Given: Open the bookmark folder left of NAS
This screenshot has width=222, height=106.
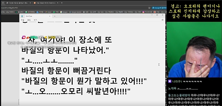Looking at the screenshot, I should (93, 12).
